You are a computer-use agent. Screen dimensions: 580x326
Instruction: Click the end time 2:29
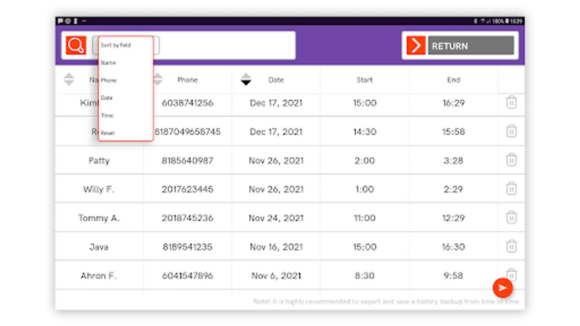(x=453, y=189)
